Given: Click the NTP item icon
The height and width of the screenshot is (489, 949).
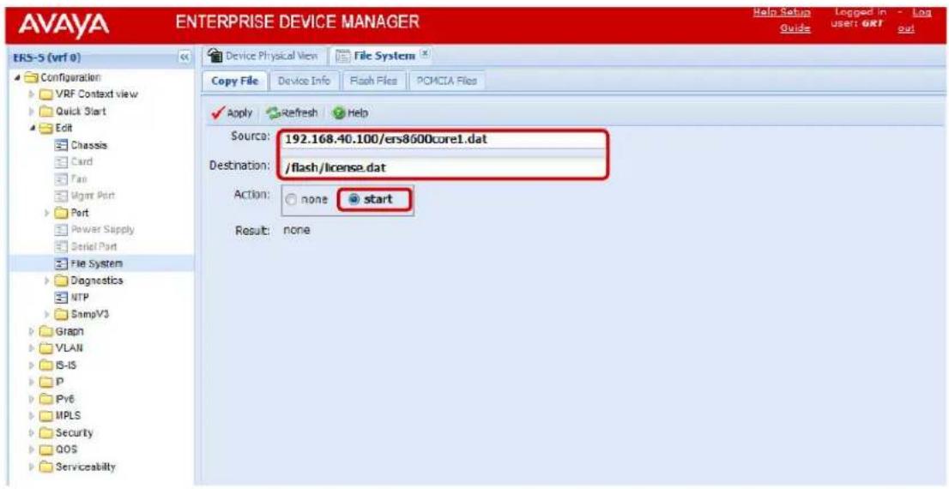Looking at the screenshot, I should 62,298.
